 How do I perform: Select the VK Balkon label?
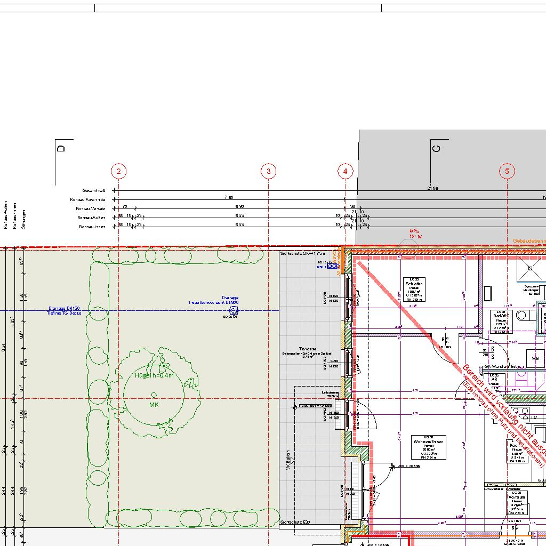pos(288,460)
